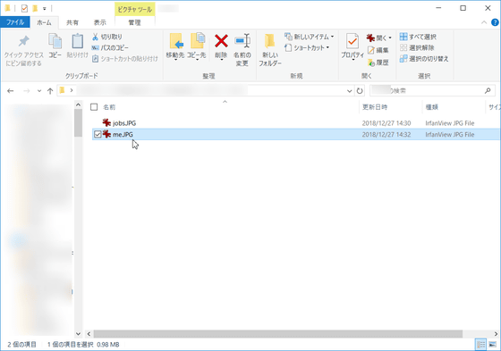Click Rename (名前の変更) icon

[x=242, y=41]
